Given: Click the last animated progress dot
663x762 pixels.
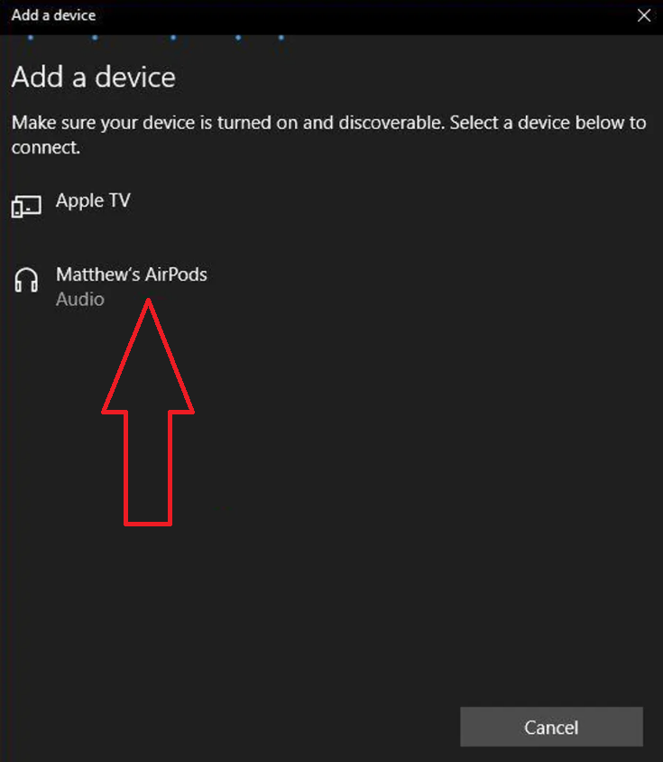Looking at the screenshot, I should (x=281, y=37).
